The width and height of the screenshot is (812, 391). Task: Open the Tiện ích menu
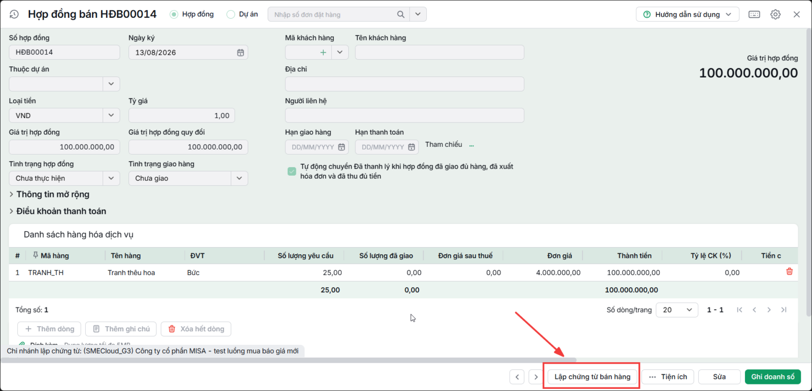click(668, 377)
